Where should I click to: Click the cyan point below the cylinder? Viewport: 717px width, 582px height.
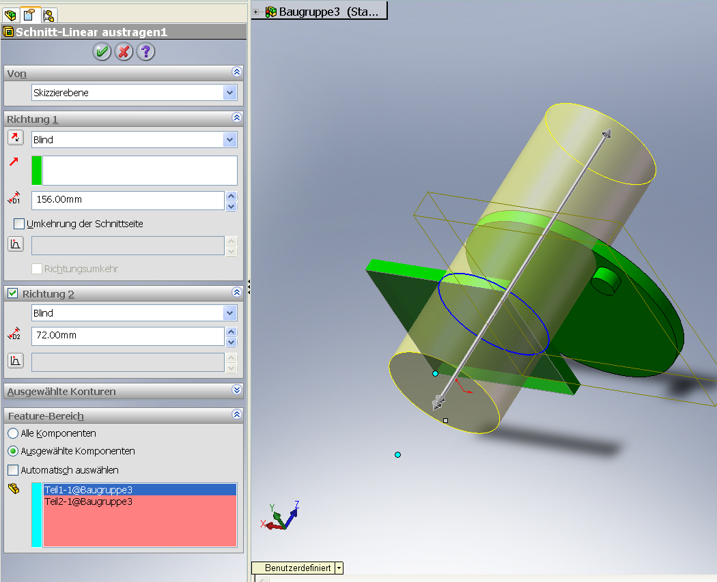point(398,454)
